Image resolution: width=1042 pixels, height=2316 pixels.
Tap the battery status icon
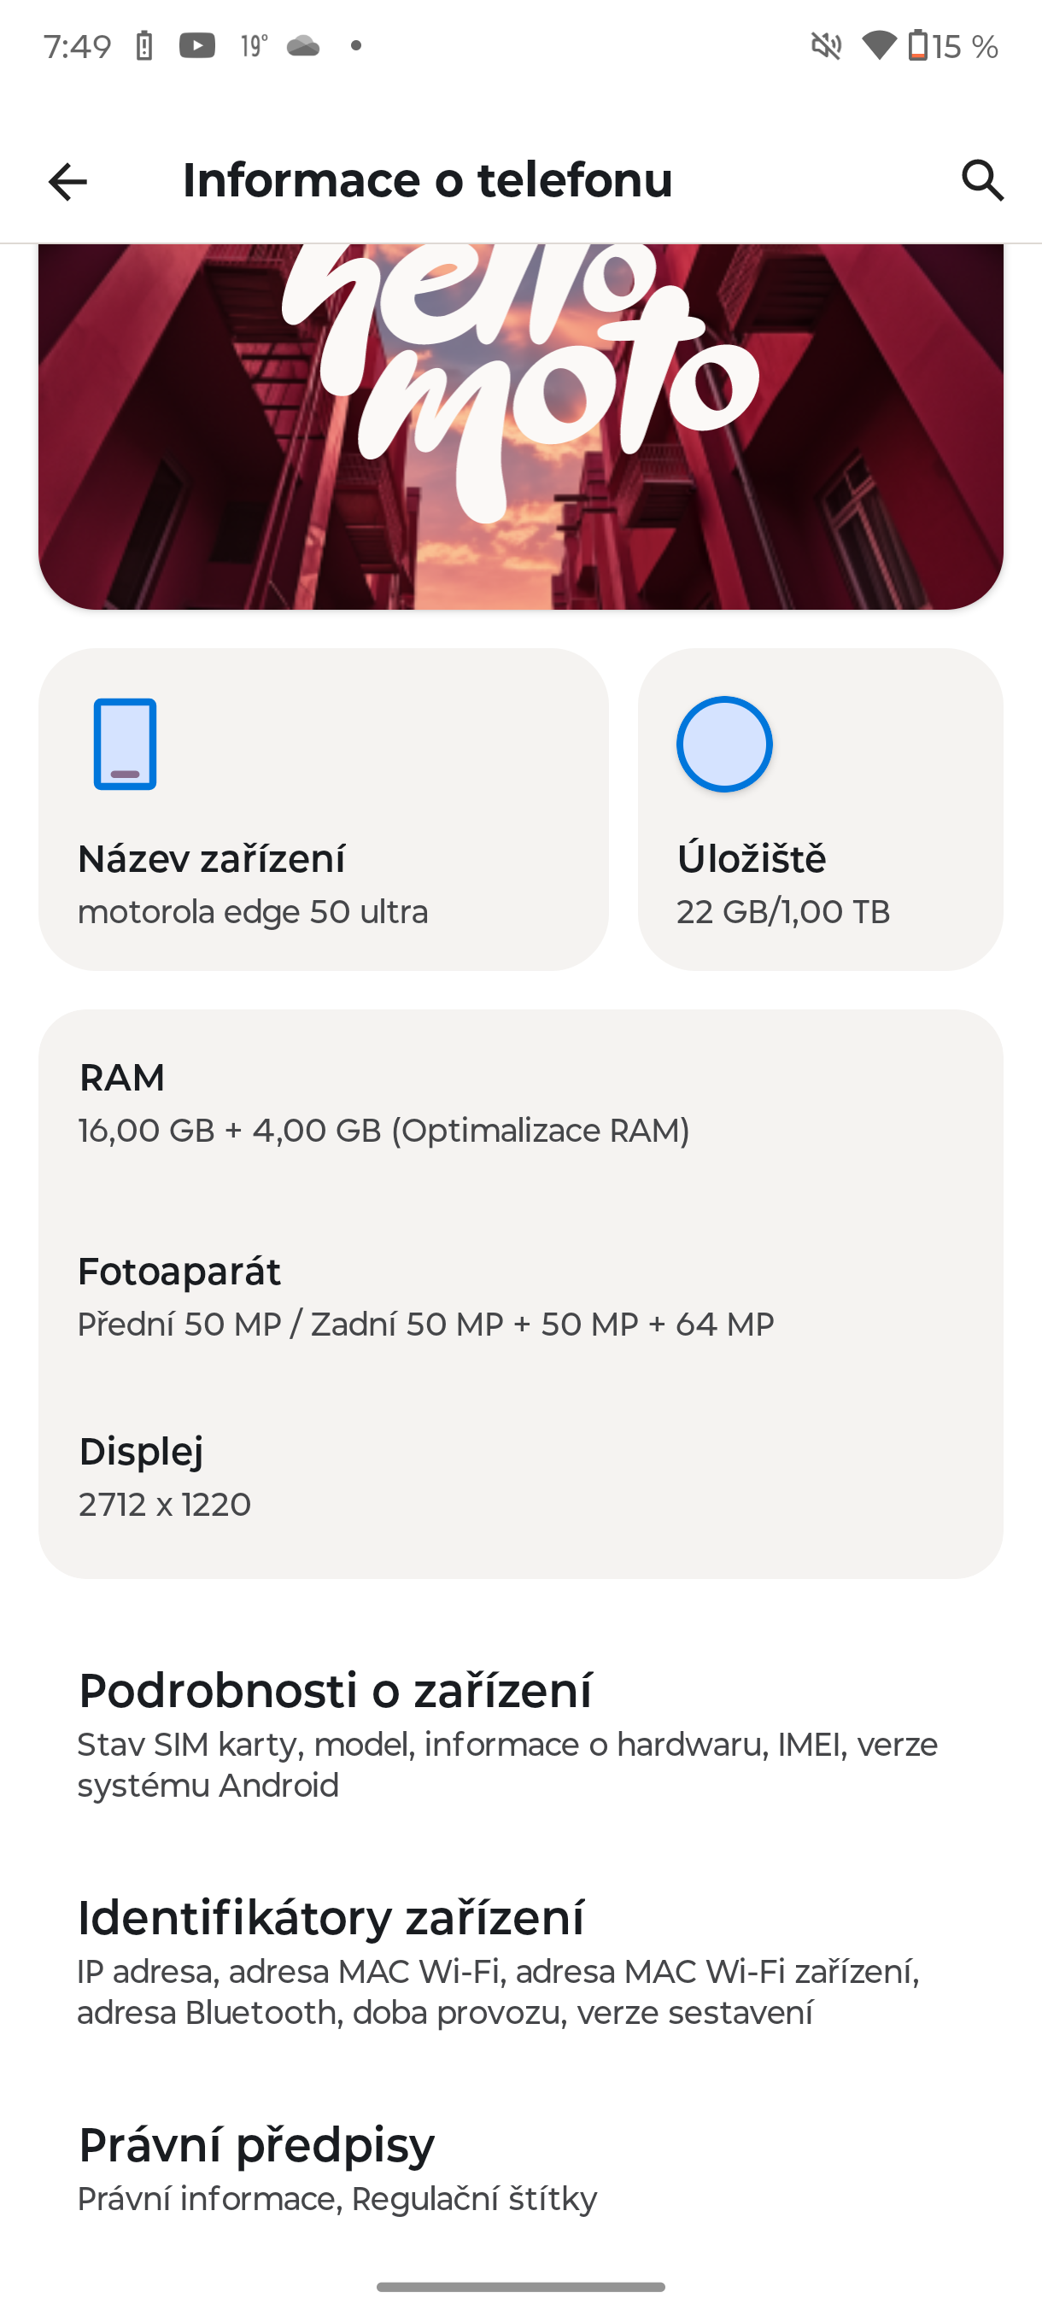[x=918, y=45]
